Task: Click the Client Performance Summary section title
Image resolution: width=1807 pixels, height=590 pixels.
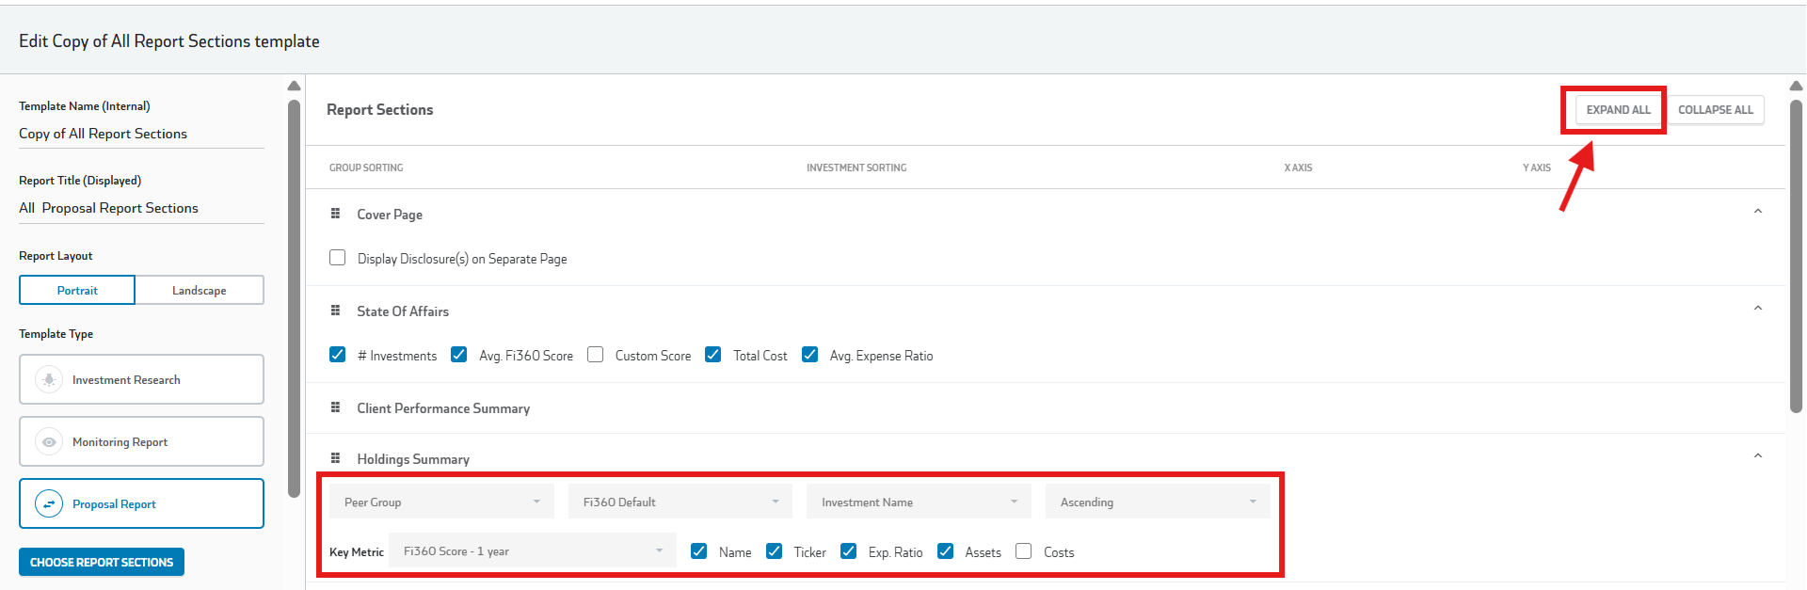Action: click(x=443, y=408)
